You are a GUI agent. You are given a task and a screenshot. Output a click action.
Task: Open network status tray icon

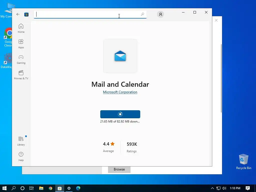point(218,188)
